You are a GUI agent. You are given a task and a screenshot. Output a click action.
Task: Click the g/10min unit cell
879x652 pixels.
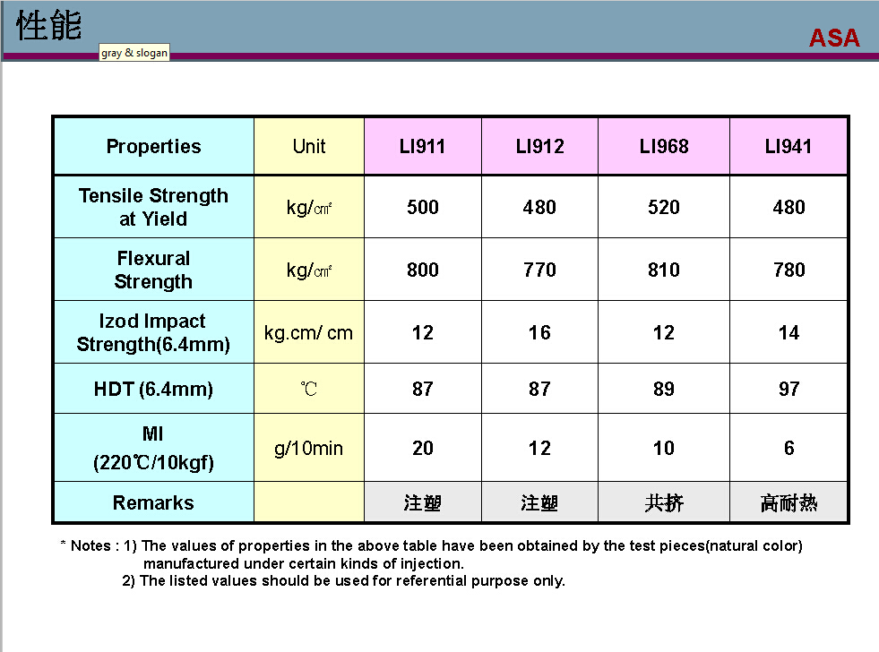pos(309,448)
